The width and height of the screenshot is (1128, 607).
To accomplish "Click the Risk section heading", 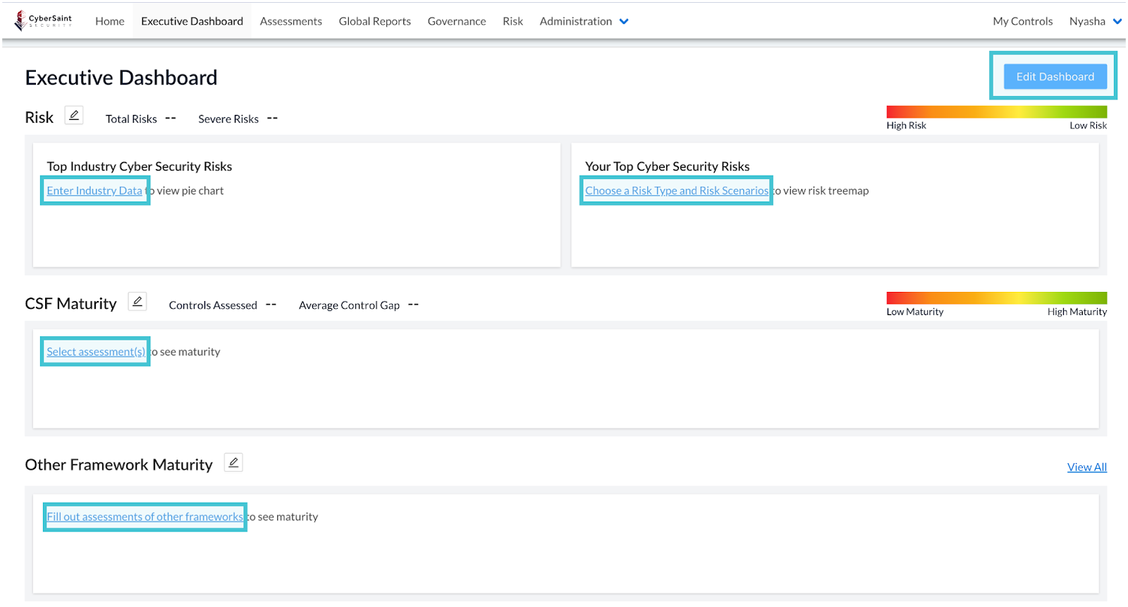I will (x=39, y=117).
